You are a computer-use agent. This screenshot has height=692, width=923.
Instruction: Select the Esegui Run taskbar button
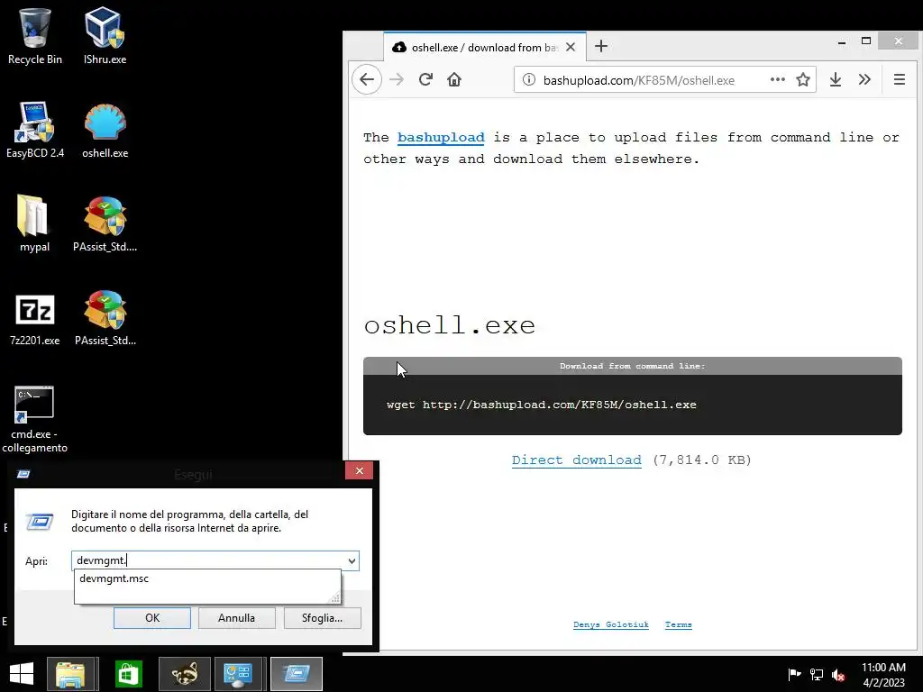[296, 674]
